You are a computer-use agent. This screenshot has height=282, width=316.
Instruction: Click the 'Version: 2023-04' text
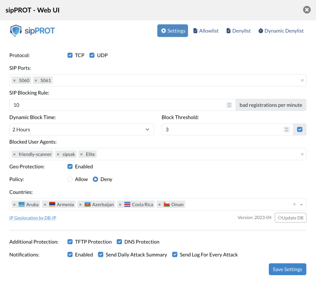coord(254,217)
